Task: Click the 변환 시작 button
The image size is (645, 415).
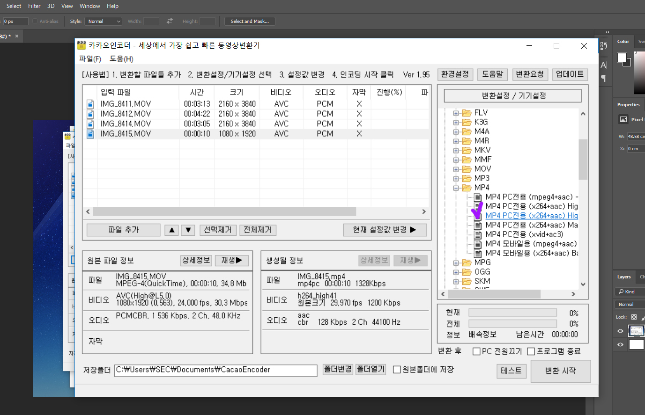Action: click(560, 371)
